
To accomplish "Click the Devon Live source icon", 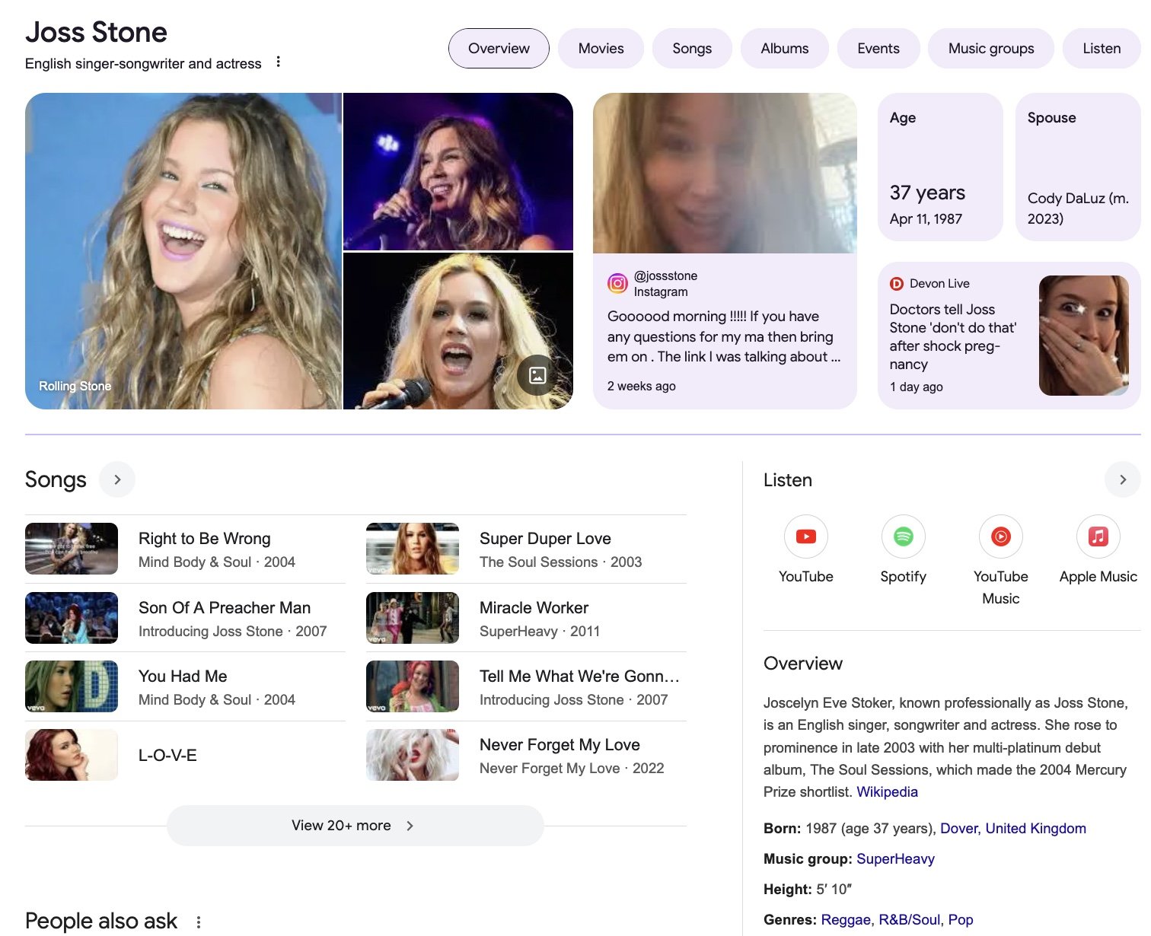I will point(897,284).
